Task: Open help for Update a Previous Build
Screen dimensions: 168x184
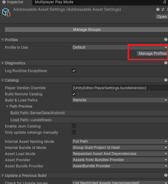Action: (x=166, y=175)
